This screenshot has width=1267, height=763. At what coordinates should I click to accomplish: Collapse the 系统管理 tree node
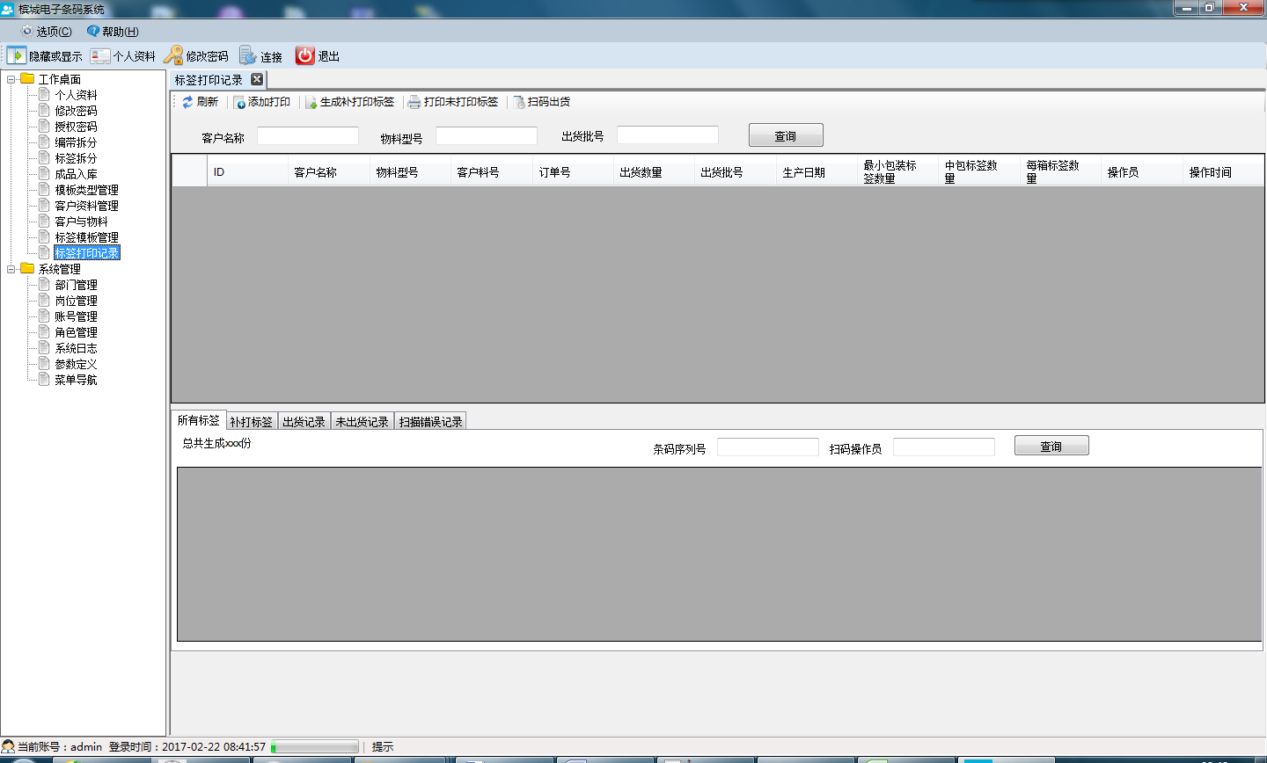(11, 269)
